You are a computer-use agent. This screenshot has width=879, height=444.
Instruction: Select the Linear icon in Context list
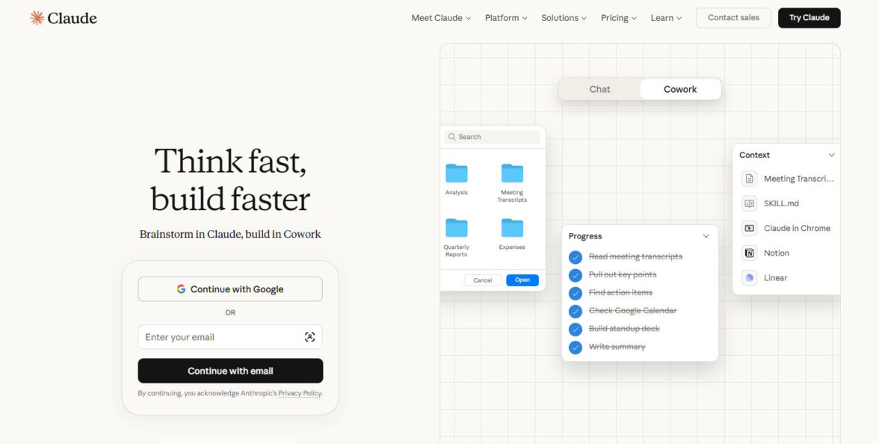click(x=750, y=277)
